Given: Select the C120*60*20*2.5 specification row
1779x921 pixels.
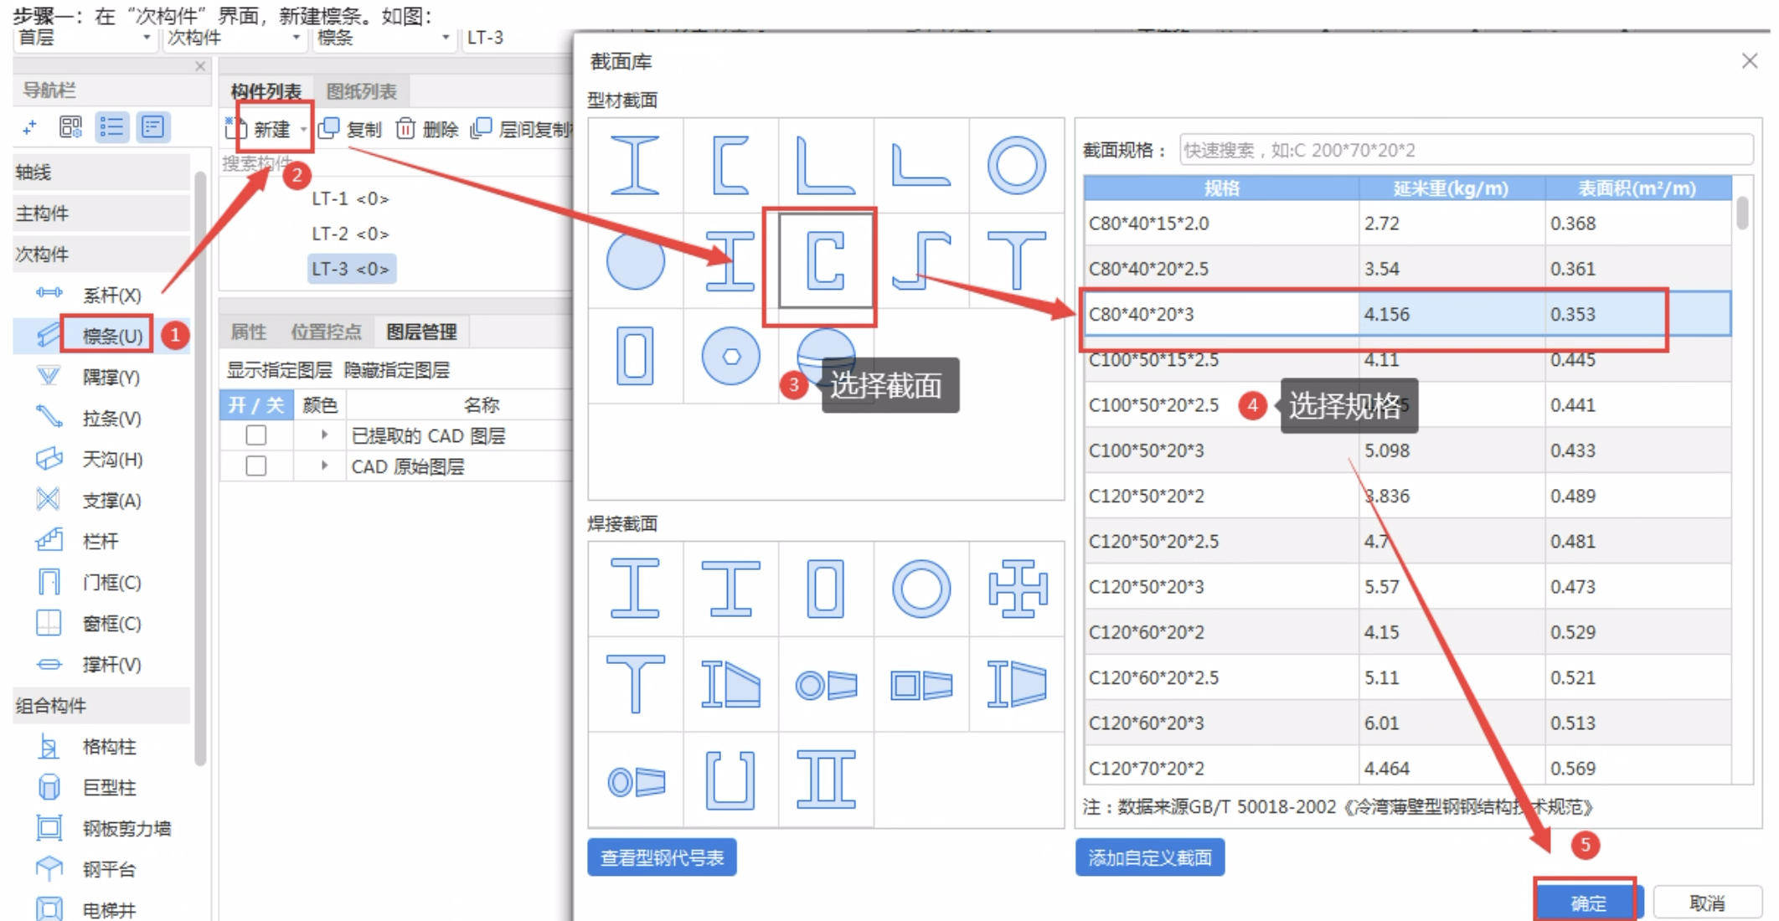Looking at the screenshot, I should point(1407,677).
